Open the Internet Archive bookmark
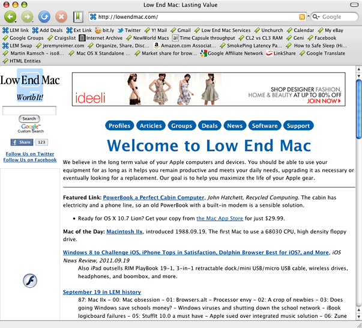Screen dimensions: 362x328 click(101, 38)
